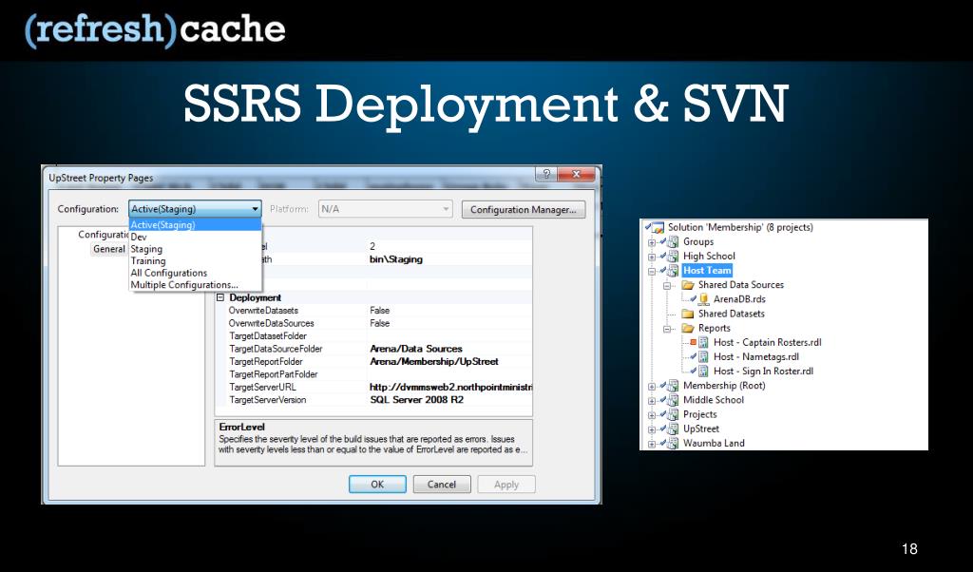Click the Arena/Membership/UpStreet value
Viewport: 973px width, 572px height.
coord(433,362)
